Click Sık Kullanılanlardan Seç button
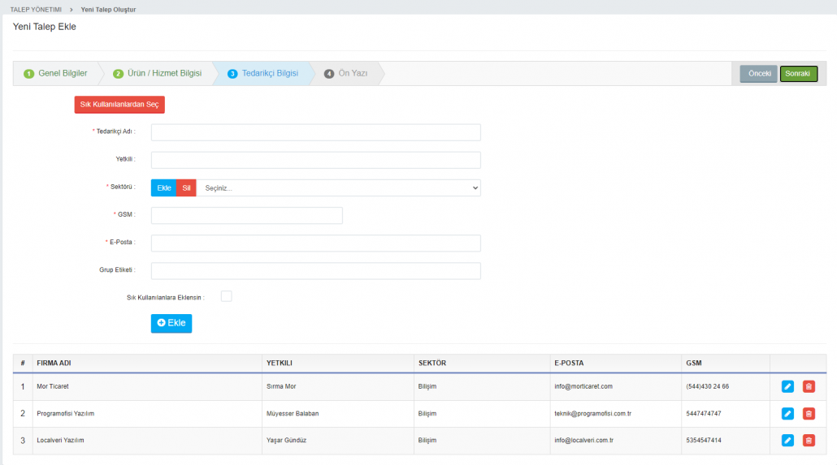837x465 pixels. tap(119, 105)
